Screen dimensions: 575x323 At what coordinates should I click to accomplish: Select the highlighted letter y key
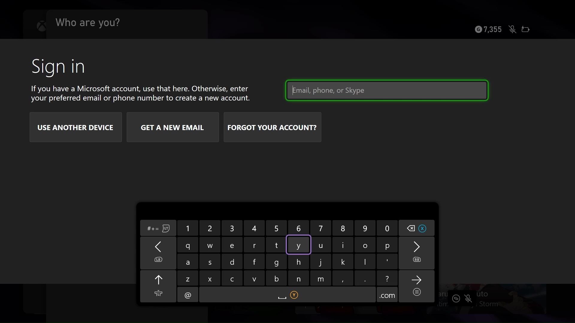pyautogui.click(x=299, y=245)
